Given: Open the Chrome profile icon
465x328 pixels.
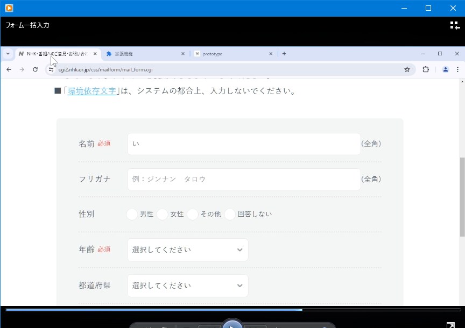Looking at the screenshot, I should pos(445,69).
